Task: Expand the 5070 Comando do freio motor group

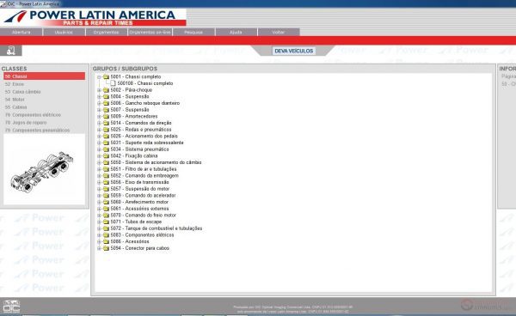Action: pos(99,216)
